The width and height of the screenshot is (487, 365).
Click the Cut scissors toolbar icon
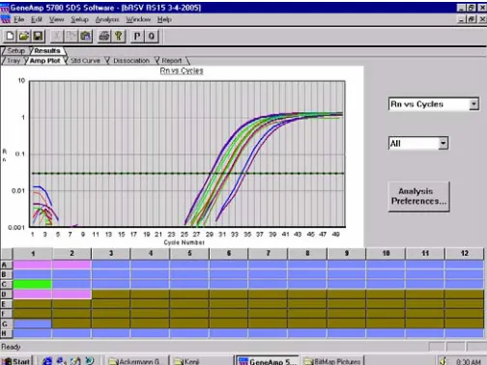tap(57, 36)
